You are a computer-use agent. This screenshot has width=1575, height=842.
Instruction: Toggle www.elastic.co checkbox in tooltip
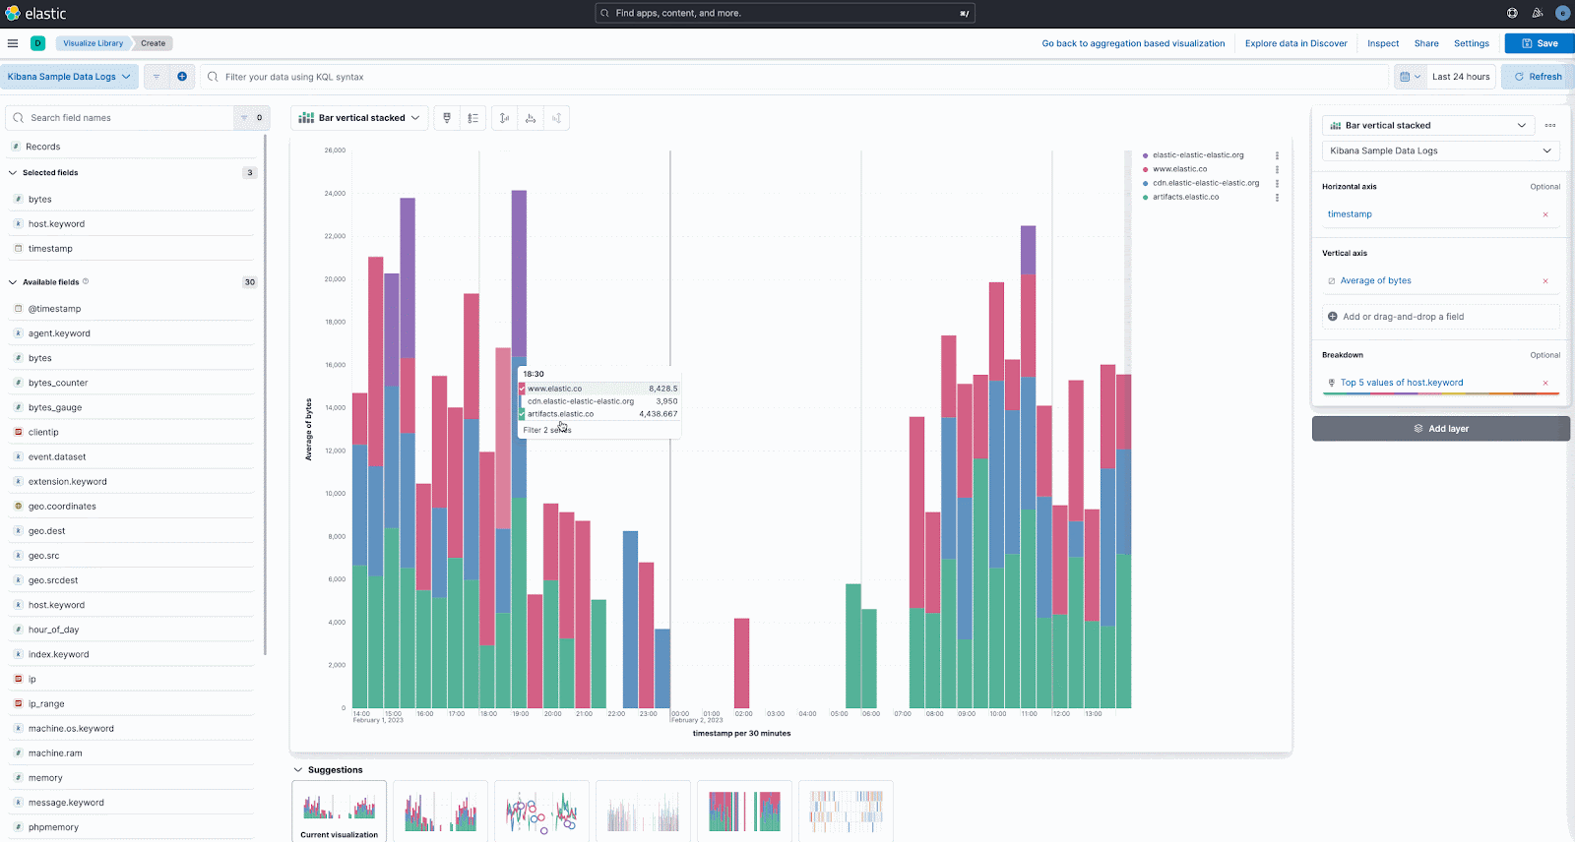point(522,389)
